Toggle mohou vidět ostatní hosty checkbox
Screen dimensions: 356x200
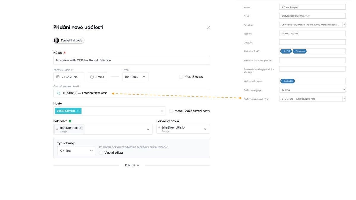pos(171,111)
